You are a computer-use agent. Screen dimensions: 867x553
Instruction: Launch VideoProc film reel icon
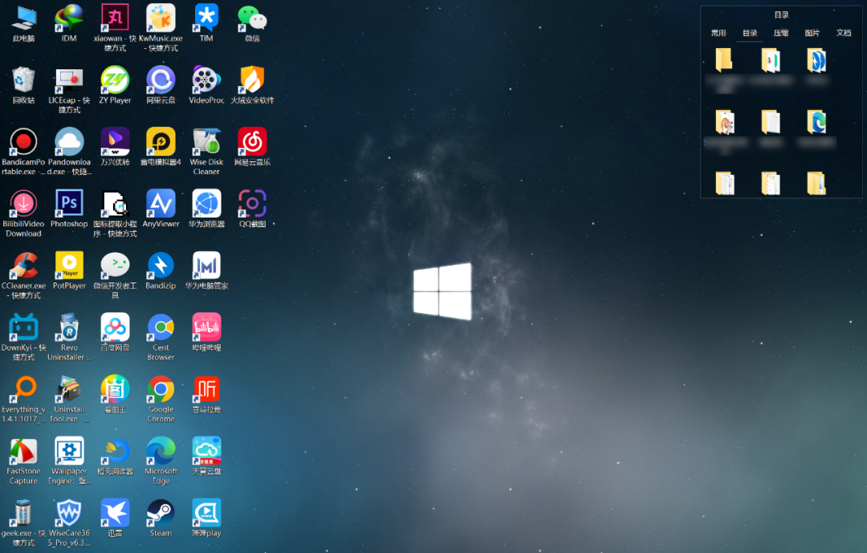[206, 81]
